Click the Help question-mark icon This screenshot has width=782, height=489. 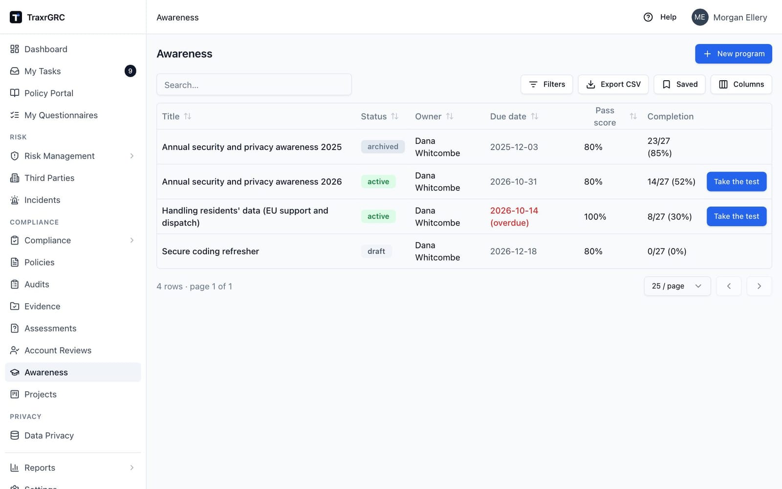coord(648,17)
